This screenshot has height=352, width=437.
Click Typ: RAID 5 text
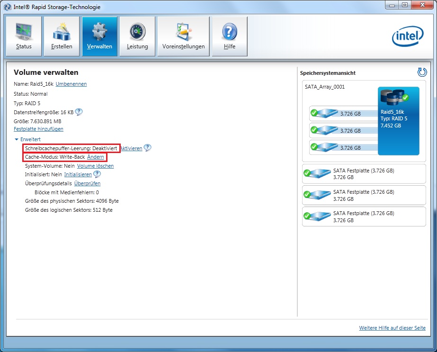click(x=27, y=103)
